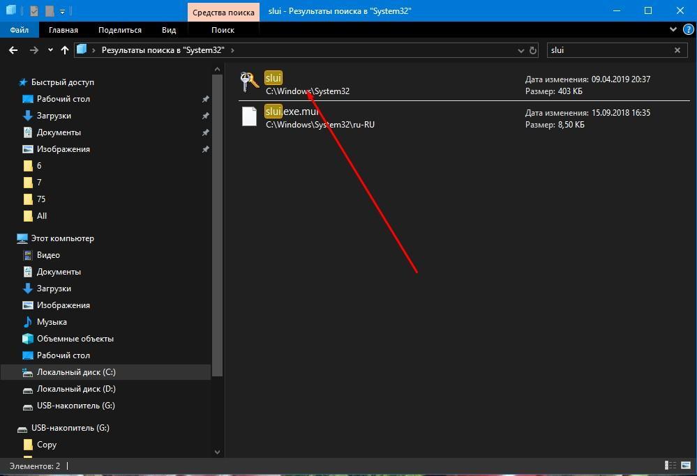
Task: Open the Copy folder
Action: (x=47, y=445)
